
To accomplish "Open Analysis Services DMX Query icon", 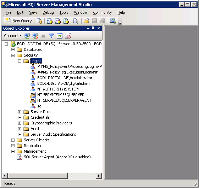I will pos(58,21).
